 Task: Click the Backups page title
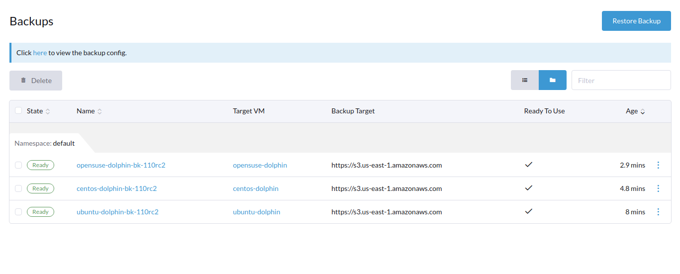31,21
